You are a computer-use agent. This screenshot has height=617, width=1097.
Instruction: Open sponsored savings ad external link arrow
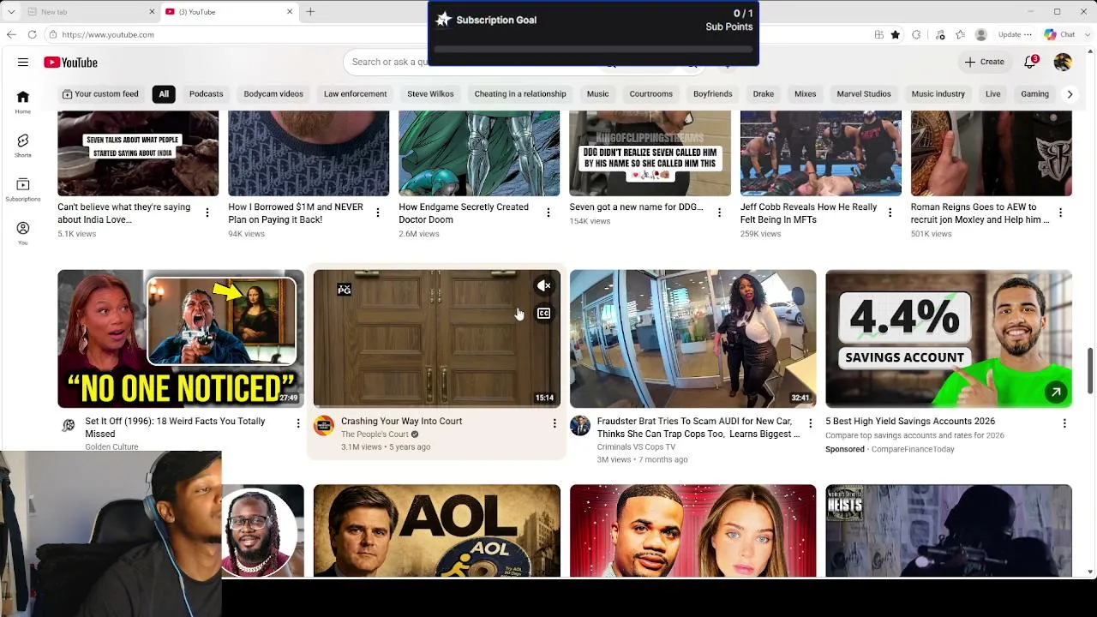1056,392
